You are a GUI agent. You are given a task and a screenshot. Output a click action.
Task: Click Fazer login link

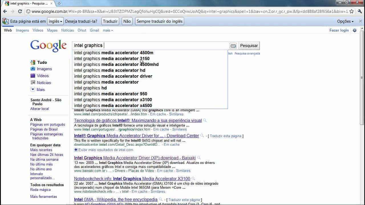[339, 30]
